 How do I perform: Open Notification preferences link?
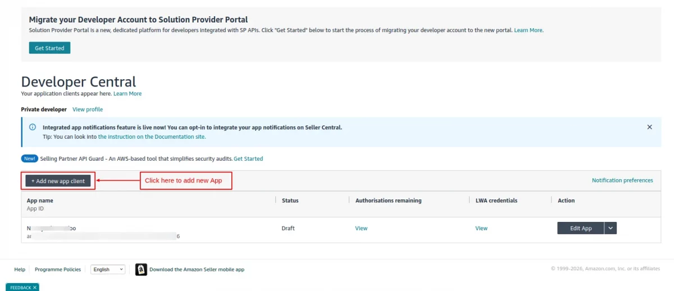(622, 180)
